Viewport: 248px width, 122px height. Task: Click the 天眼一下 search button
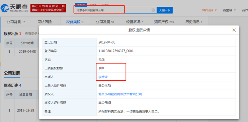pyautogui.click(x=165, y=10)
